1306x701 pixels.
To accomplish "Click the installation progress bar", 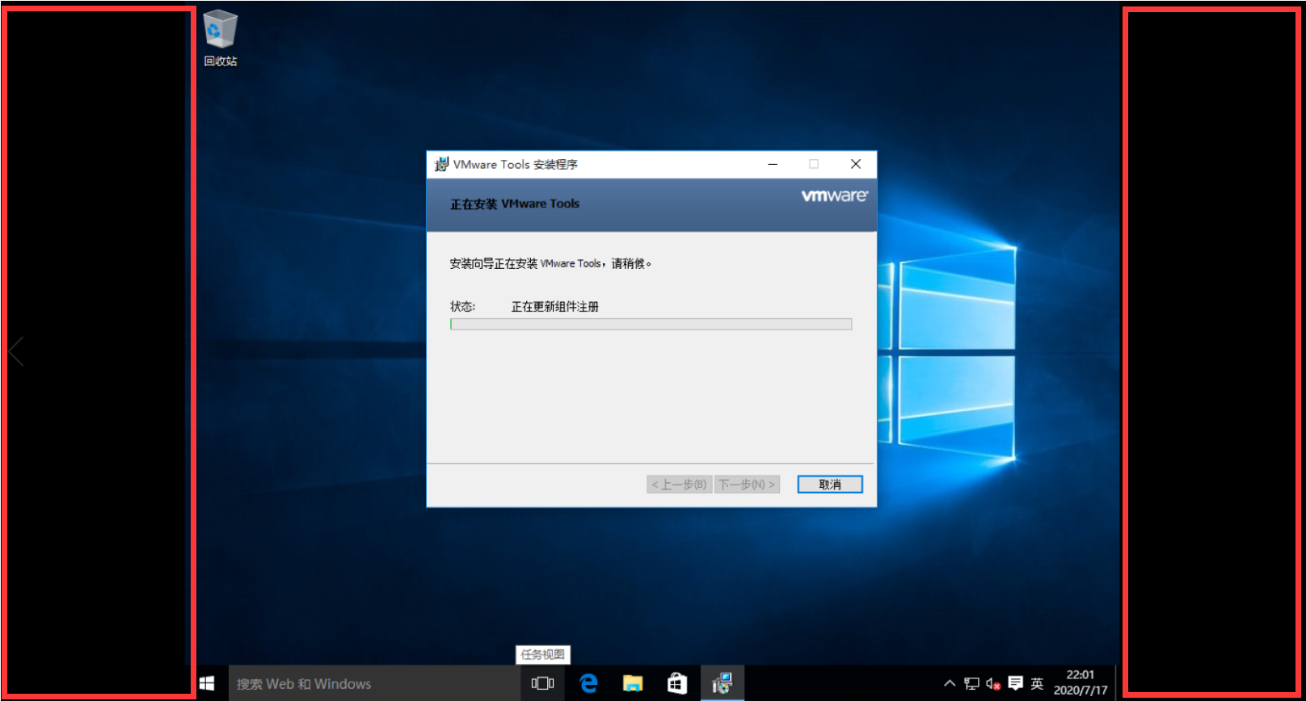I will pyautogui.click(x=651, y=324).
